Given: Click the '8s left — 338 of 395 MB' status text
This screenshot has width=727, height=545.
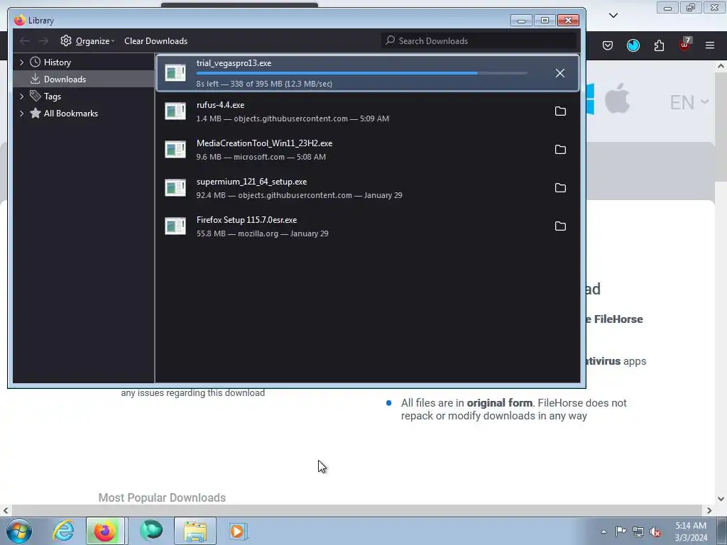Looking at the screenshot, I should point(264,84).
